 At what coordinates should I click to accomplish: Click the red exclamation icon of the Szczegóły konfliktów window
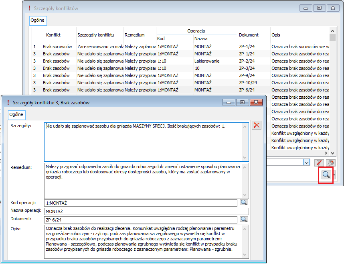pyautogui.click(x=29, y=8)
